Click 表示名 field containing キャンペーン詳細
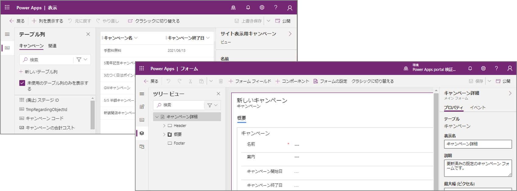 478,144
